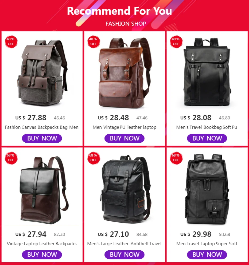Click the 68% OFF badge on antitheft backpack

tap(94, 158)
